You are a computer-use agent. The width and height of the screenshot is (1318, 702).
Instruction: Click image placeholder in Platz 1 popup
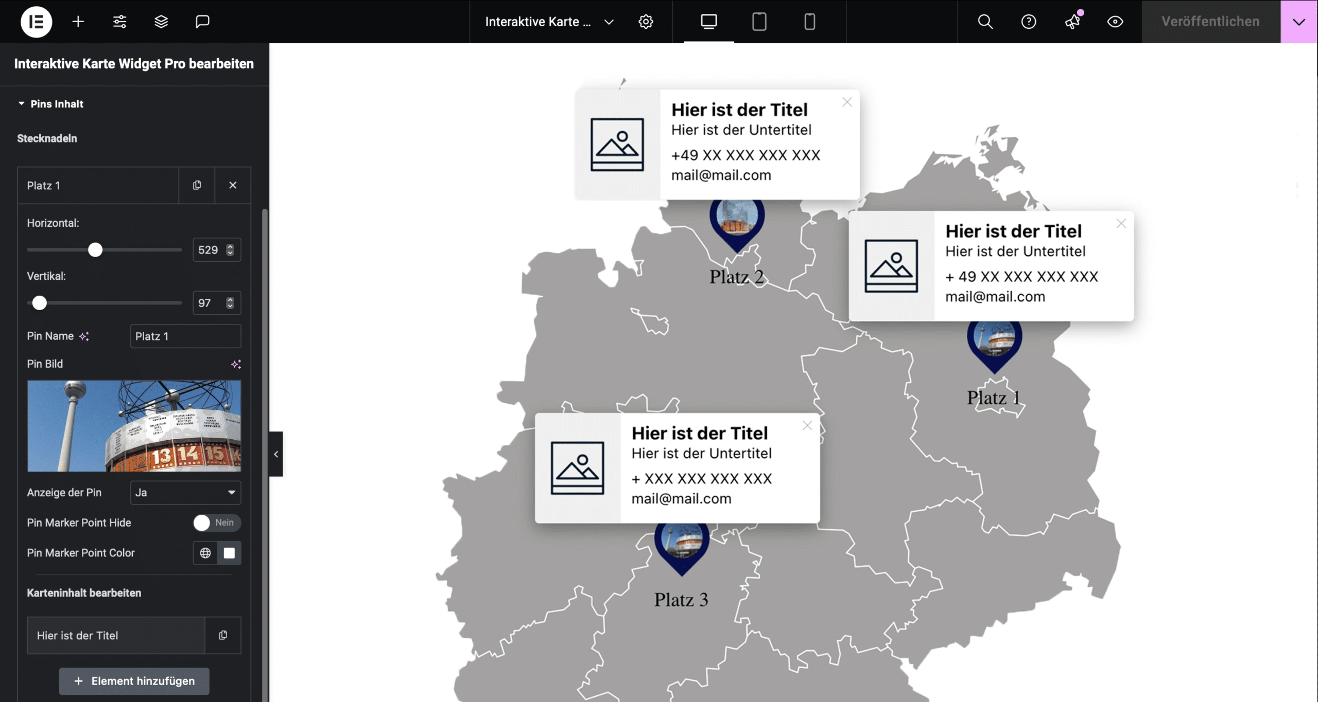coord(891,266)
